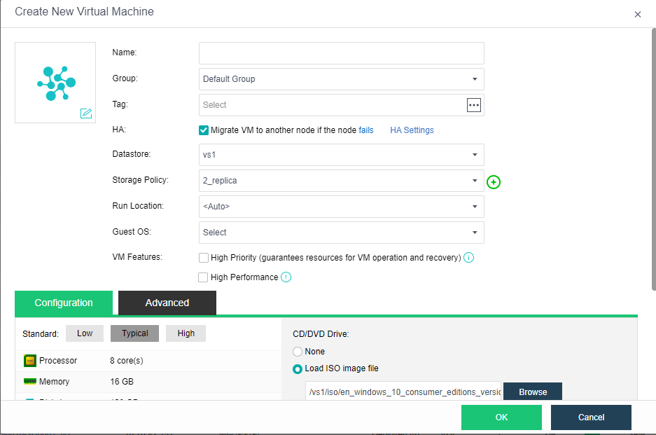Close the Create New Virtual Machine dialog

click(x=637, y=15)
